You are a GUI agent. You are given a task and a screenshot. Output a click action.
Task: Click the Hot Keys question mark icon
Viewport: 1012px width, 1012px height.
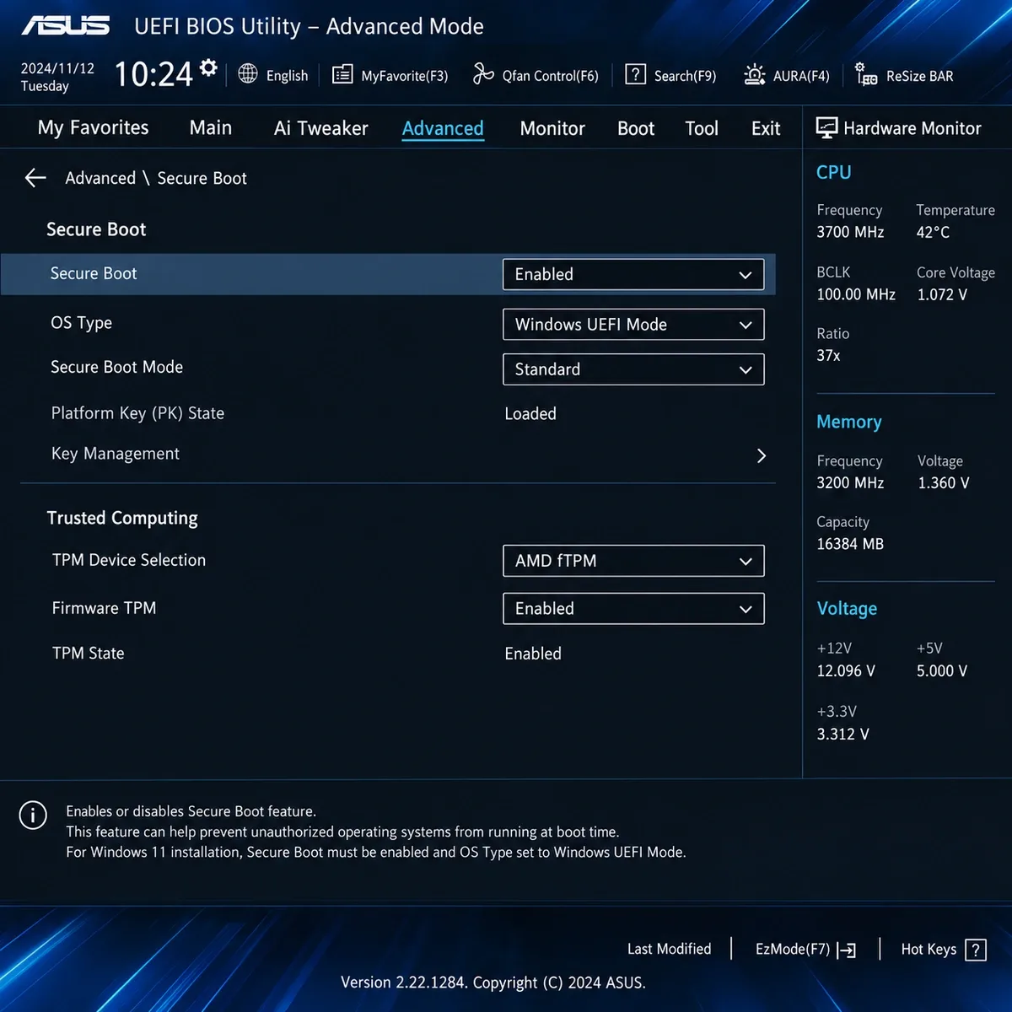(x=976, y=950)
